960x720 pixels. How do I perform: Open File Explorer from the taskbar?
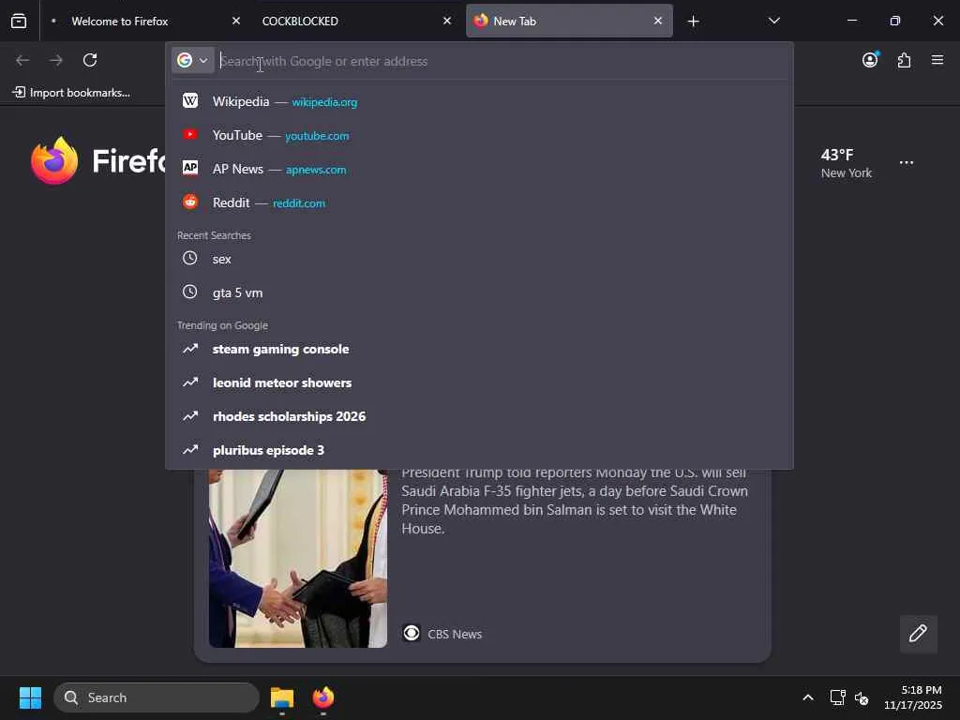(x=282, y=697)
